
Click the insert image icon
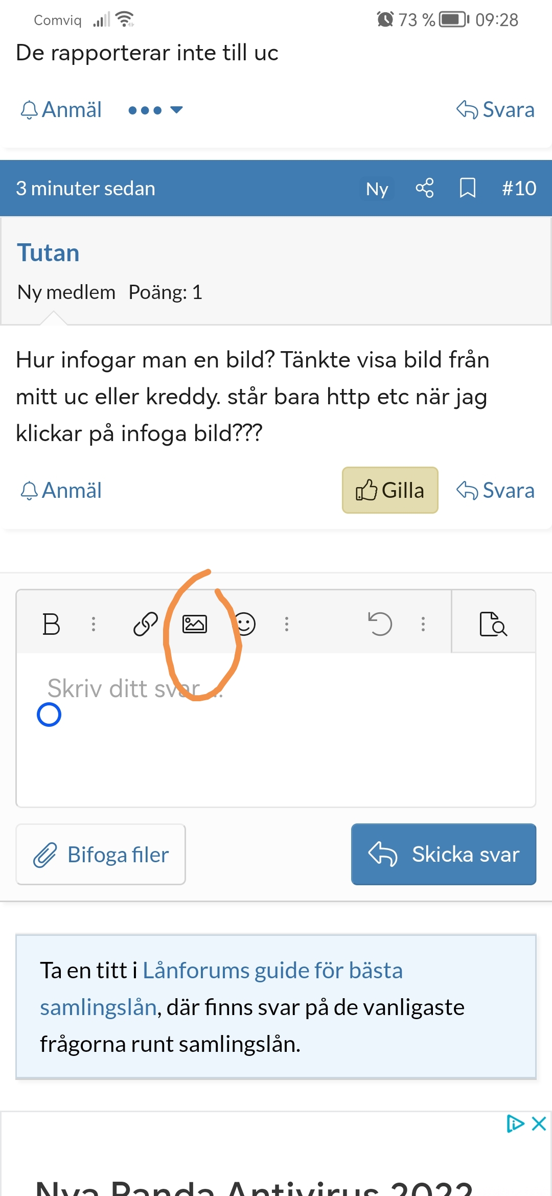(195, 624)
